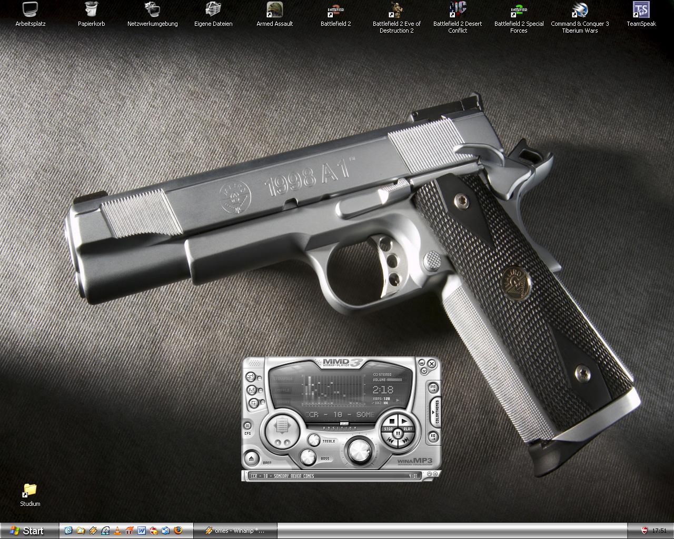Image resolution: width=674 pixels, height=539 pixels.
Task: Open the folder icon in quick launch
Action: coord(81,530)
